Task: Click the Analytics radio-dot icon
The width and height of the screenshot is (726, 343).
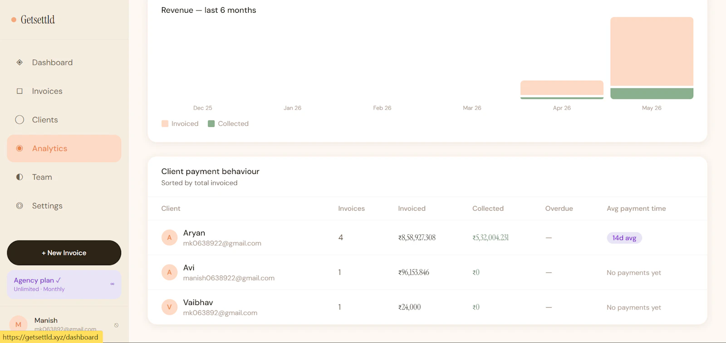Action: pos(20,148)
